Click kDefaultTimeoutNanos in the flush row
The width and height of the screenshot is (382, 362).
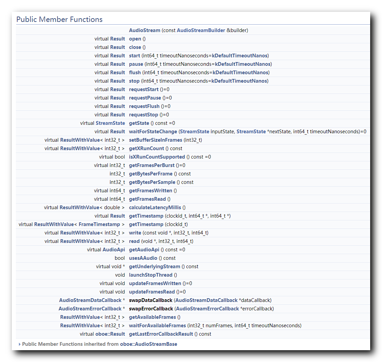(240, 73)
